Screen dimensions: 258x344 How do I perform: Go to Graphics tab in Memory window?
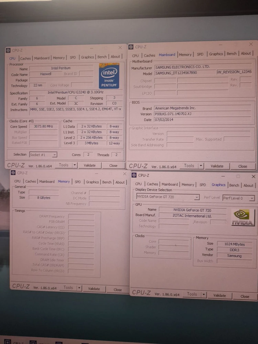[x=92, y=182]
